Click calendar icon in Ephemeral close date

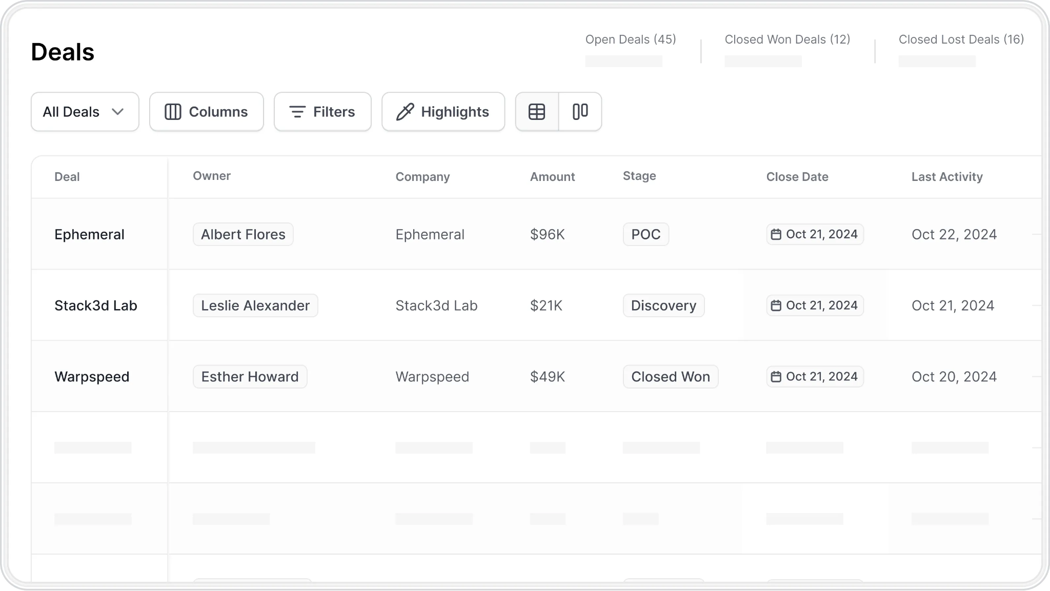[776, 234]
